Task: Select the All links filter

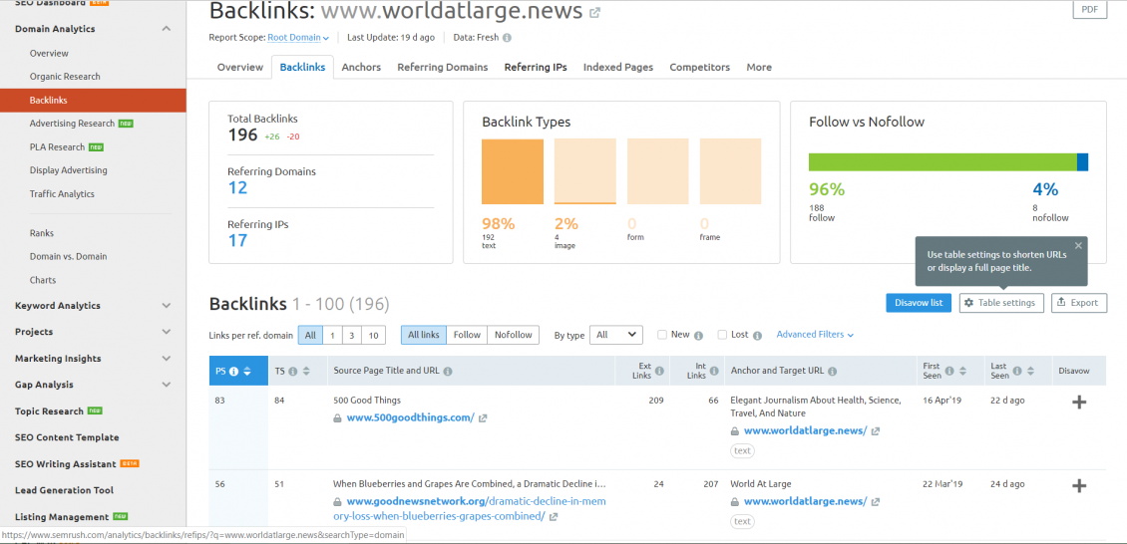Action: tap(423, 335)
